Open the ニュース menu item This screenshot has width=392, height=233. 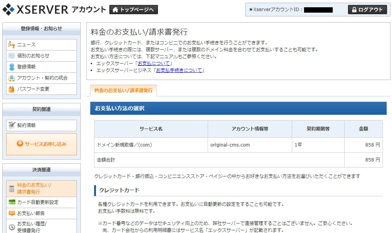coord(42,45)
